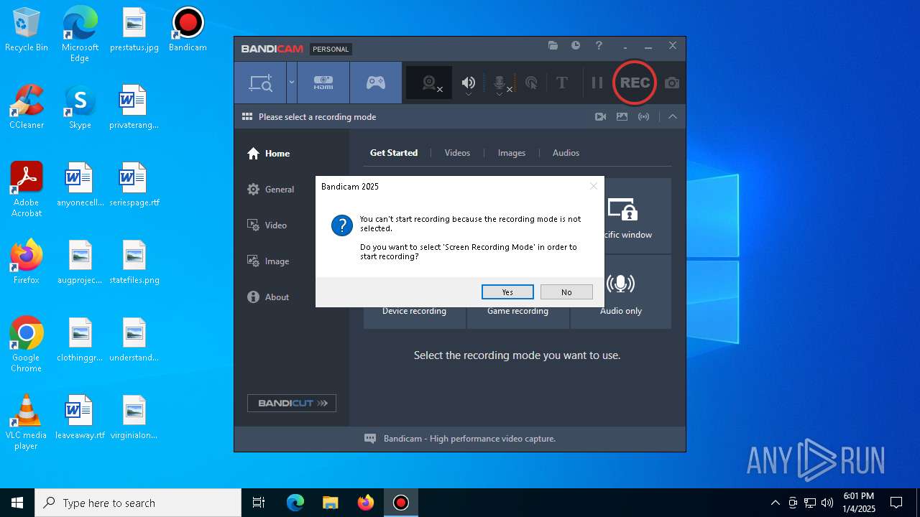Toggle microphone recording icon

coord(501,83)
